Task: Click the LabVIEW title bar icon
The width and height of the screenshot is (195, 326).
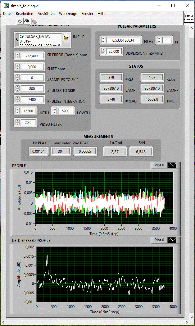Action: (x=6, y=6)
